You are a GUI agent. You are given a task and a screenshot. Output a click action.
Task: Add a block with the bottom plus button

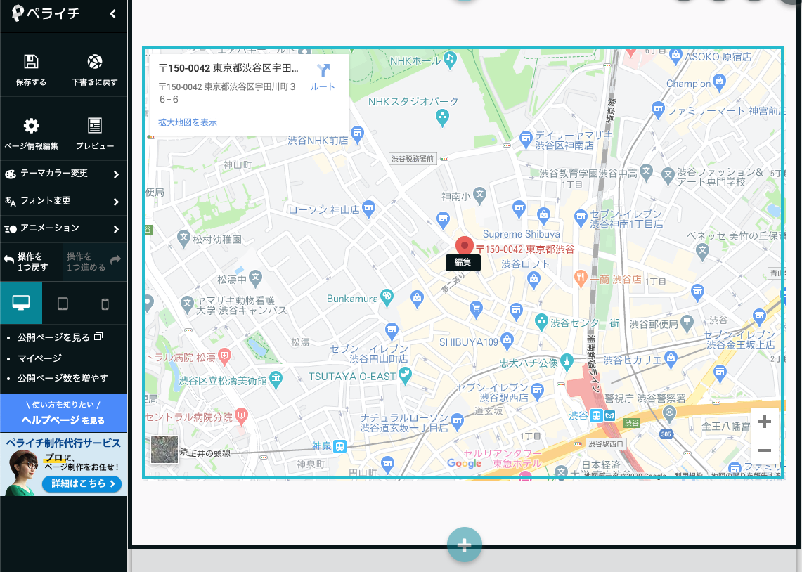(x=465, y=545)
